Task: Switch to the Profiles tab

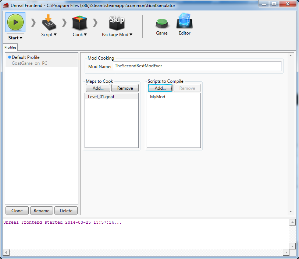Action: click(x=10, y=47)
